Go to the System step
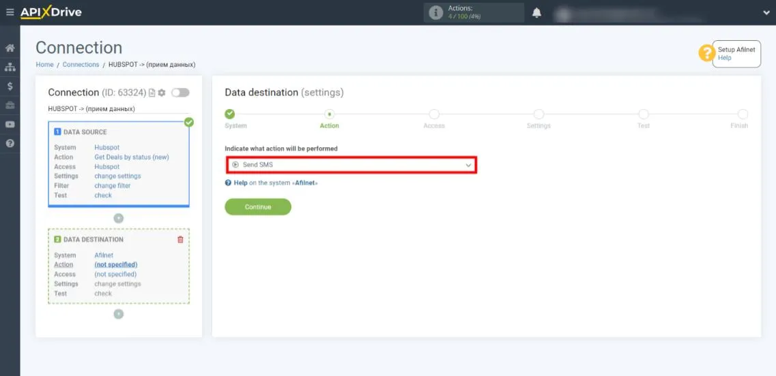776x376 pixels. 230,114
